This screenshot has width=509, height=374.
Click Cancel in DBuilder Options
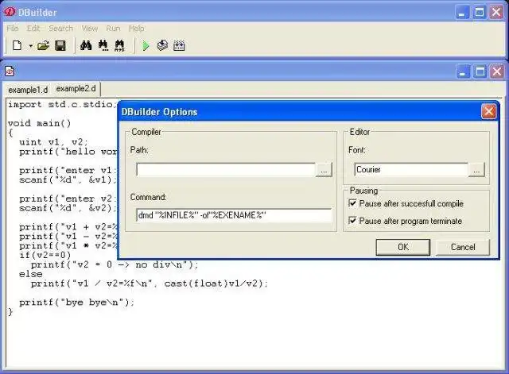point(463,247)
